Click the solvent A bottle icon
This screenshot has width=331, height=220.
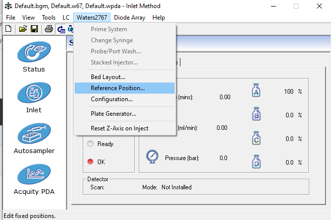[x=256, y=90]
